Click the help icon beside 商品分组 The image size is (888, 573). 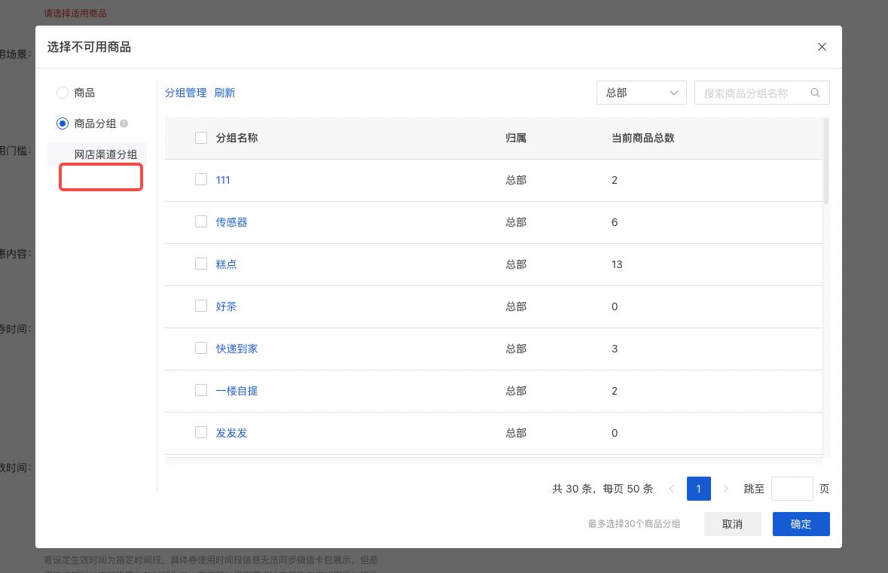tap(124, 123)
